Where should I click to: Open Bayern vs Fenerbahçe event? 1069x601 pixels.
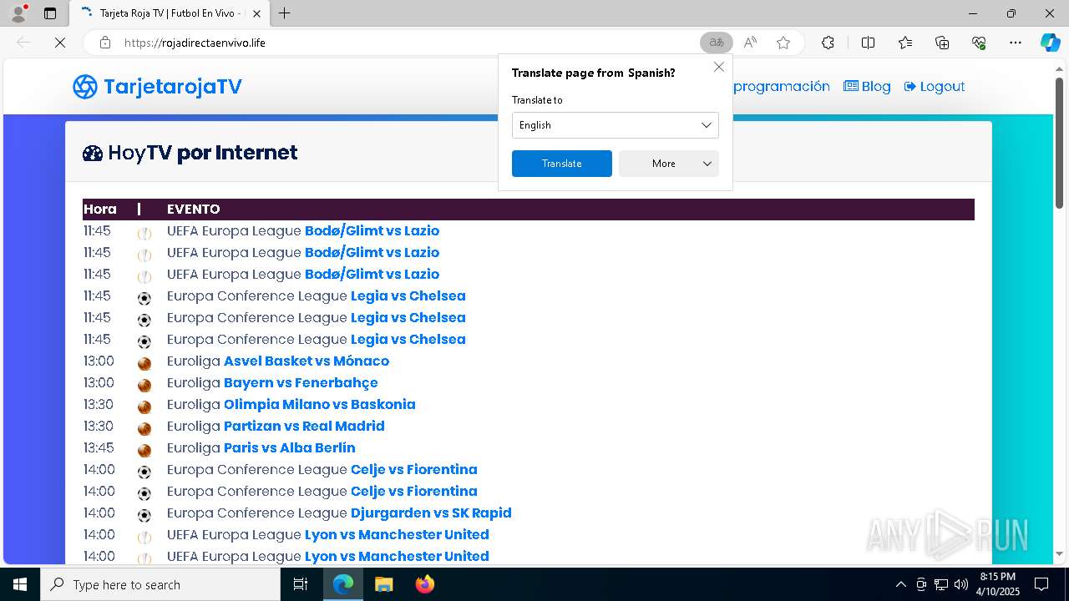pyautogui.click(x=301, y=382)
